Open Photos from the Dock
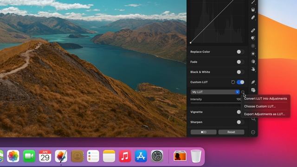 point(13,156)
